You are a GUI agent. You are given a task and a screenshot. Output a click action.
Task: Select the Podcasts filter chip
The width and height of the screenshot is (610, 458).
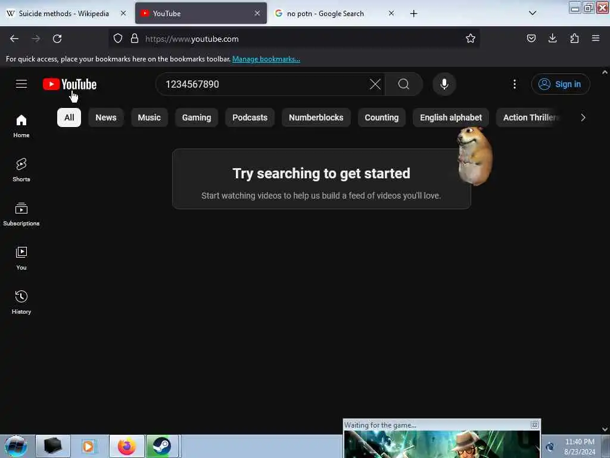pyautogui.click(x=250, y=117)
